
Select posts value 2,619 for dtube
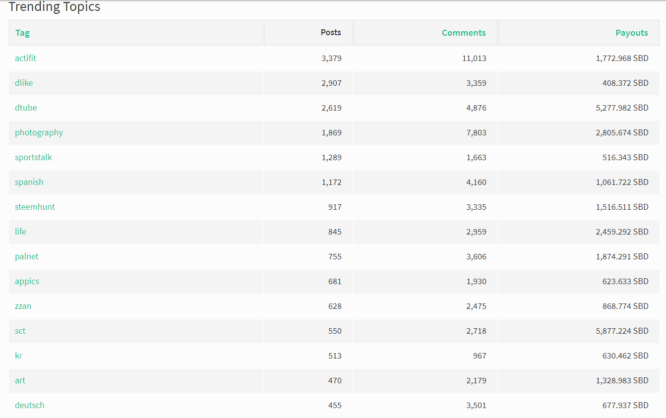(x=331, y=108)
